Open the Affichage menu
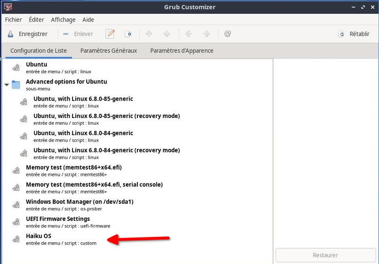The width and height of the screenshot is (379, 264). pos(63,19)
